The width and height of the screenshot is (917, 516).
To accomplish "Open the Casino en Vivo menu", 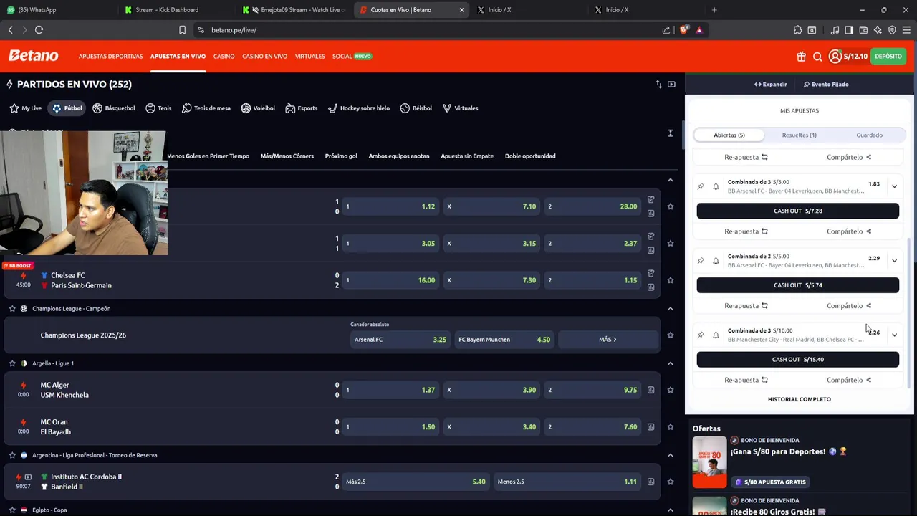I will 264,57.
